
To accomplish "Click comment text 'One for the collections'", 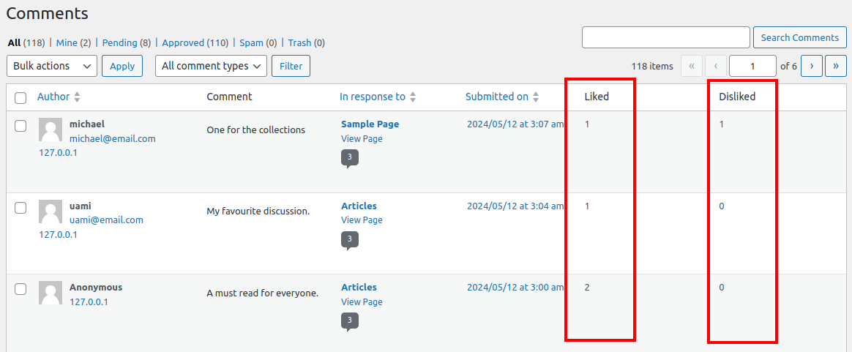I will (x=256, y=130).
